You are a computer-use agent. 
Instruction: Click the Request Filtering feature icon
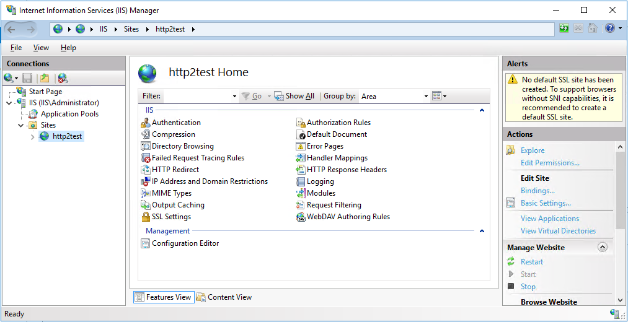coord(301,205)
